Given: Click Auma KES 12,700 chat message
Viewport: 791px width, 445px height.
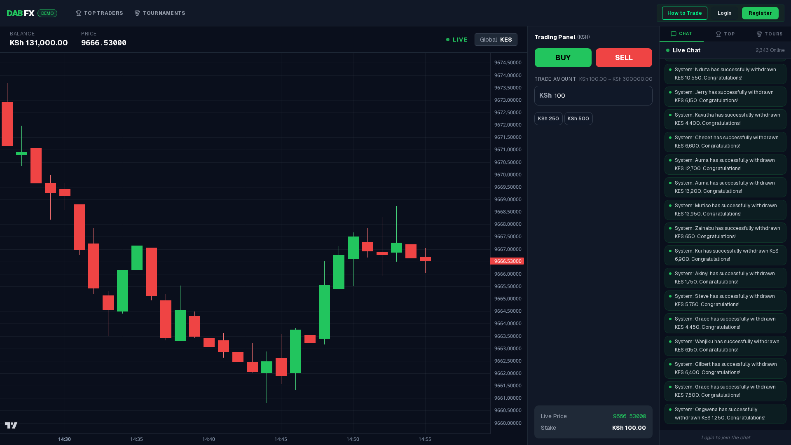Looking at the screenshot, I should 725,164.
